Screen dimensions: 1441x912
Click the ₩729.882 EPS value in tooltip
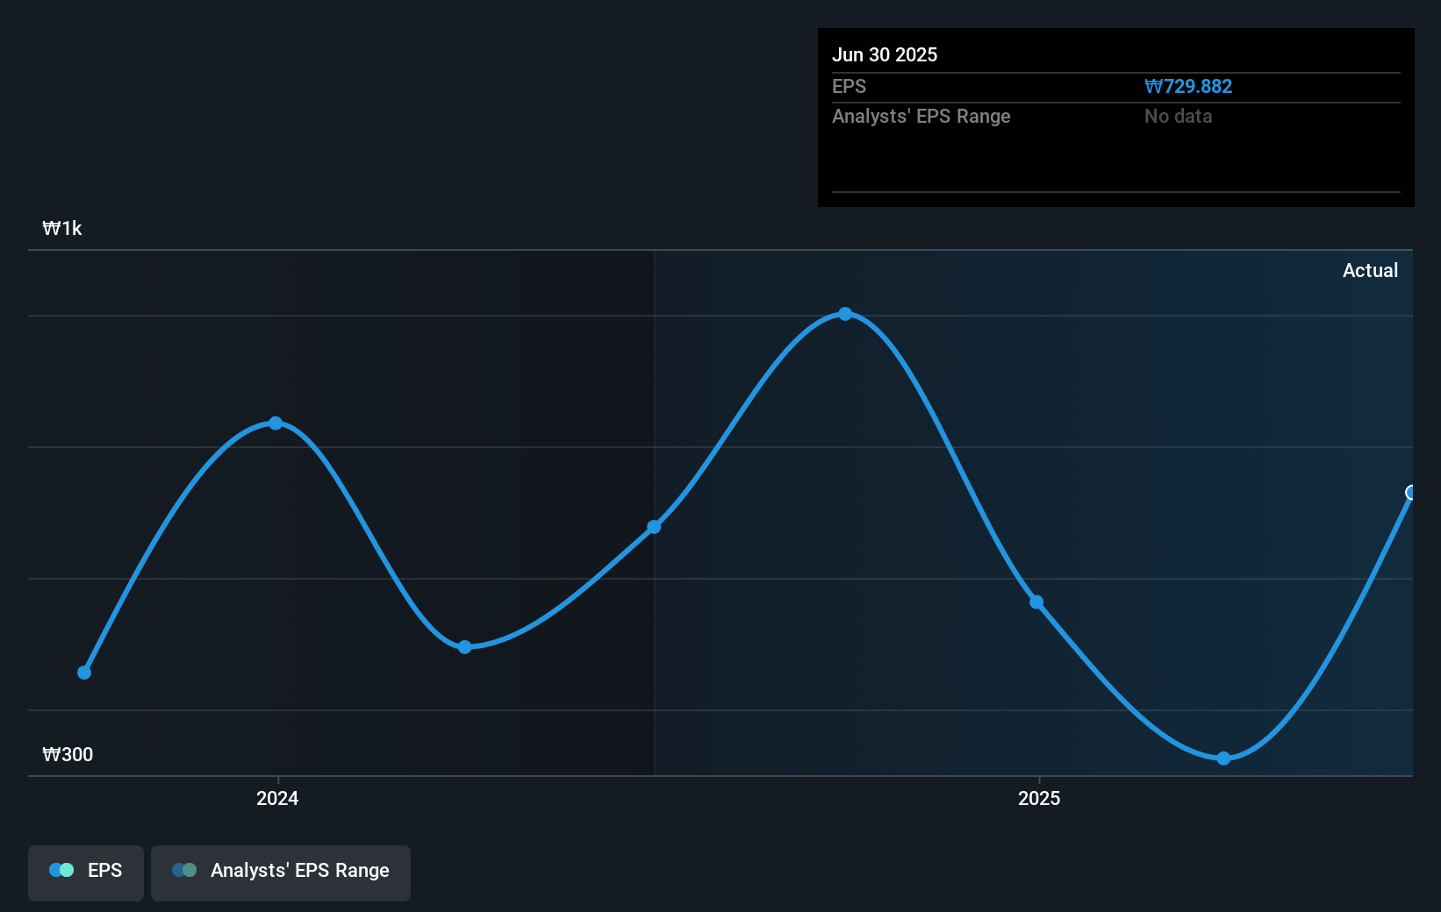[1188, 86]
